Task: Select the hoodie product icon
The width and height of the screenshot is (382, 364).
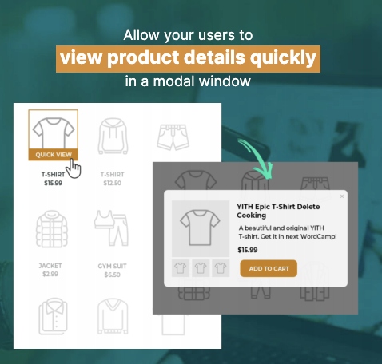Action: (x=113, y=136)
